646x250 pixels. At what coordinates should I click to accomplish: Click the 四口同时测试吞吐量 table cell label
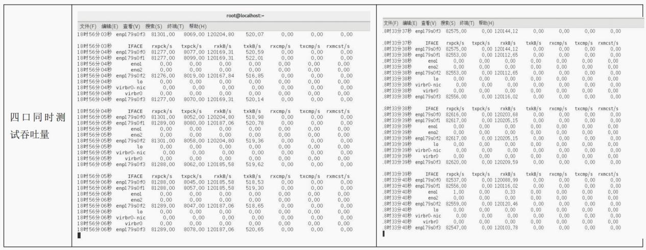click(37, 126)
